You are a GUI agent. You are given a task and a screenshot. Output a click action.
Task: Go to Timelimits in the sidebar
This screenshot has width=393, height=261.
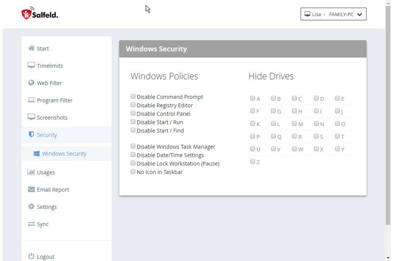[50, 66]
